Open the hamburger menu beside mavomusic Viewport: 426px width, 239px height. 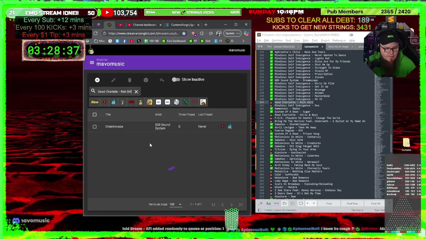92,62
